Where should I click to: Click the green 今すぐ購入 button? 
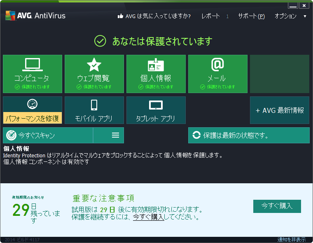pyautogui.click(x=277, y=206)
